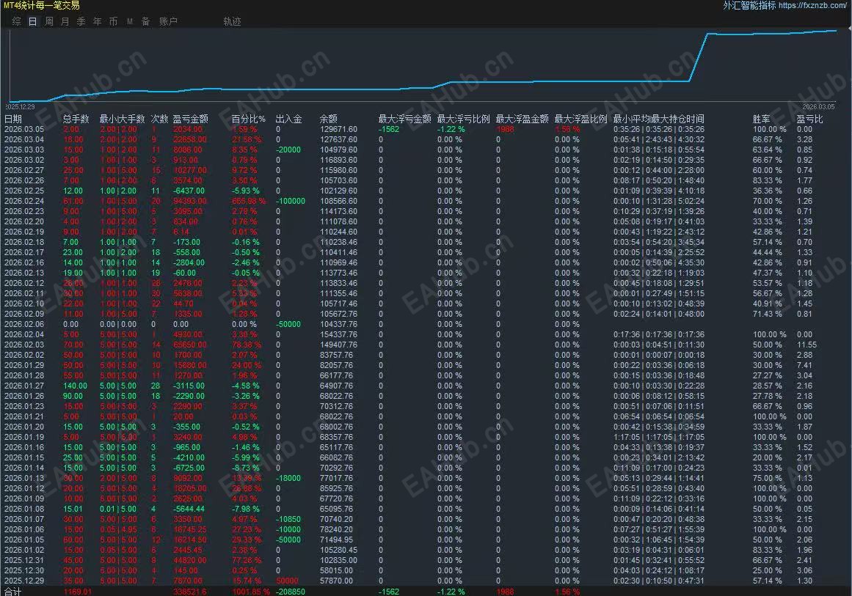Switch to the 月 monthly tab
The width and height of the screenshot is (852, 596).
coord(65,21)
